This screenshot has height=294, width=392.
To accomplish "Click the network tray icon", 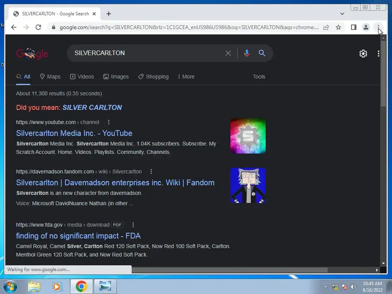I will (x=335, y=287).
